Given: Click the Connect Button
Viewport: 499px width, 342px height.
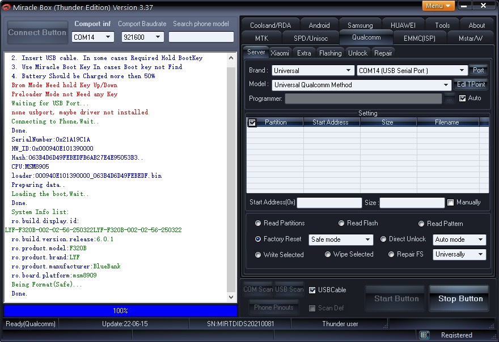Looking at the screenshot, I should coord(37,32).
